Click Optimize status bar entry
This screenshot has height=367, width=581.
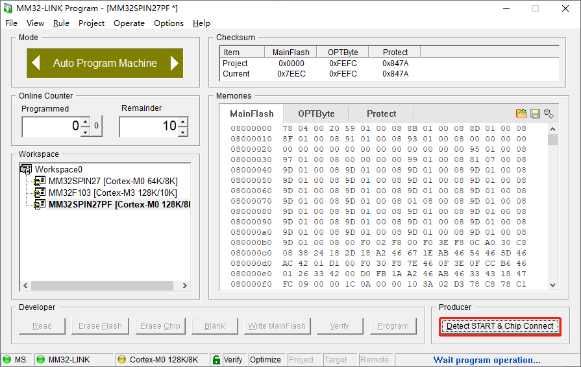click(x=266, y=360)
